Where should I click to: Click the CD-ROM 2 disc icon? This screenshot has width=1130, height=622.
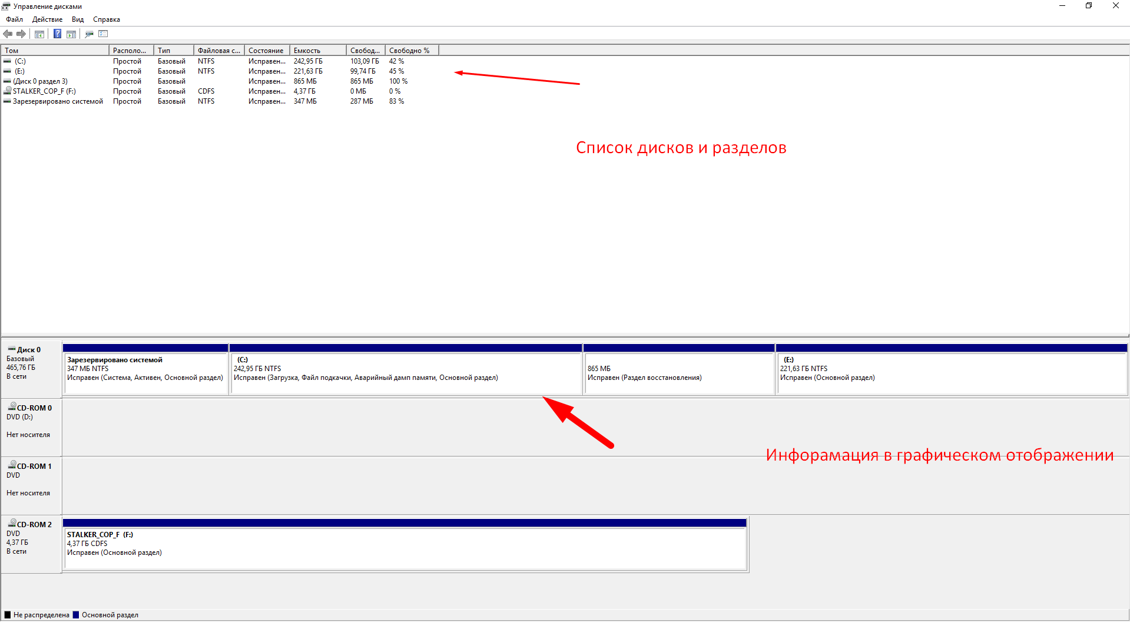[12, 523]
